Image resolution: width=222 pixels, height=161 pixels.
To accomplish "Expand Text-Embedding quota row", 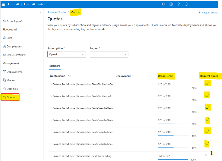I will [51, 156].
